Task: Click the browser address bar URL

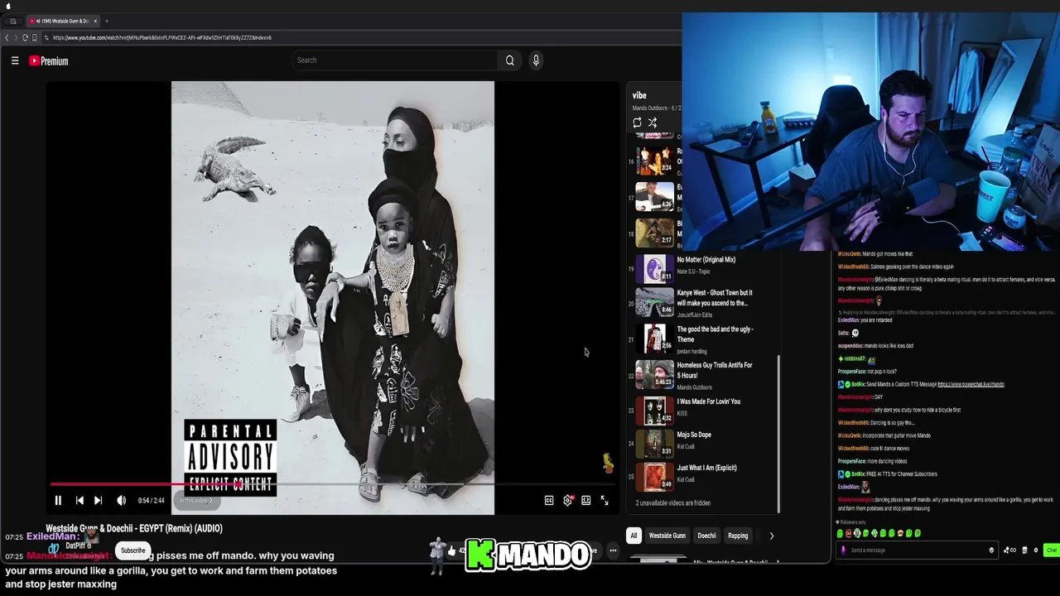Action: (162, 37)
